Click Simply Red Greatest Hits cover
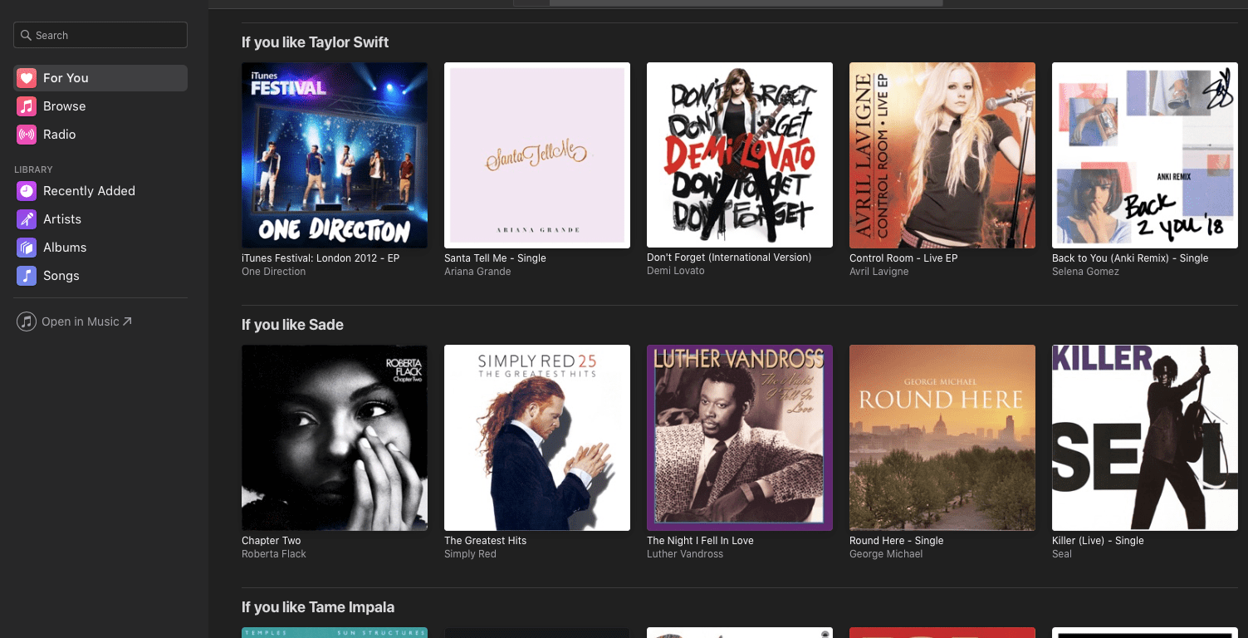The width and height of the screenshot is (1248, 638). click(x=537, y=438)
